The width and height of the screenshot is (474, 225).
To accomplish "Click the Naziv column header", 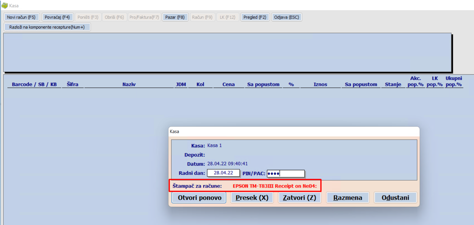I will pyautogui.click(x=129, y=85).
